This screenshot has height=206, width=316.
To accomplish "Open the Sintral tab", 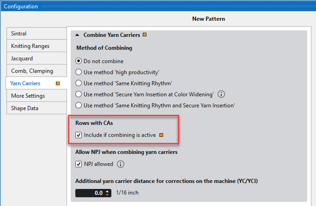I will (19, 34).
